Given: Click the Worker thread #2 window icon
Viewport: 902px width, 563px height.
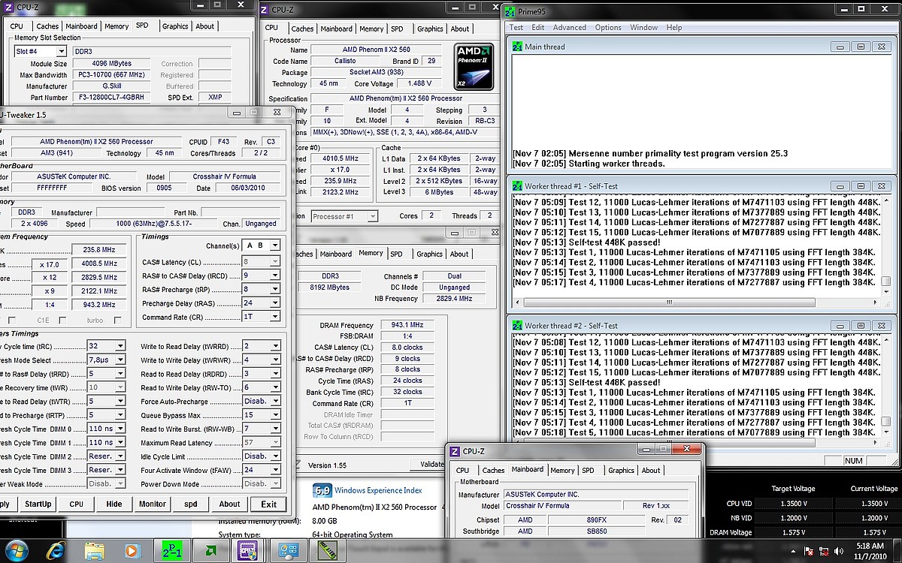Looking at the screenshot, I should click(x=516, y=326).
